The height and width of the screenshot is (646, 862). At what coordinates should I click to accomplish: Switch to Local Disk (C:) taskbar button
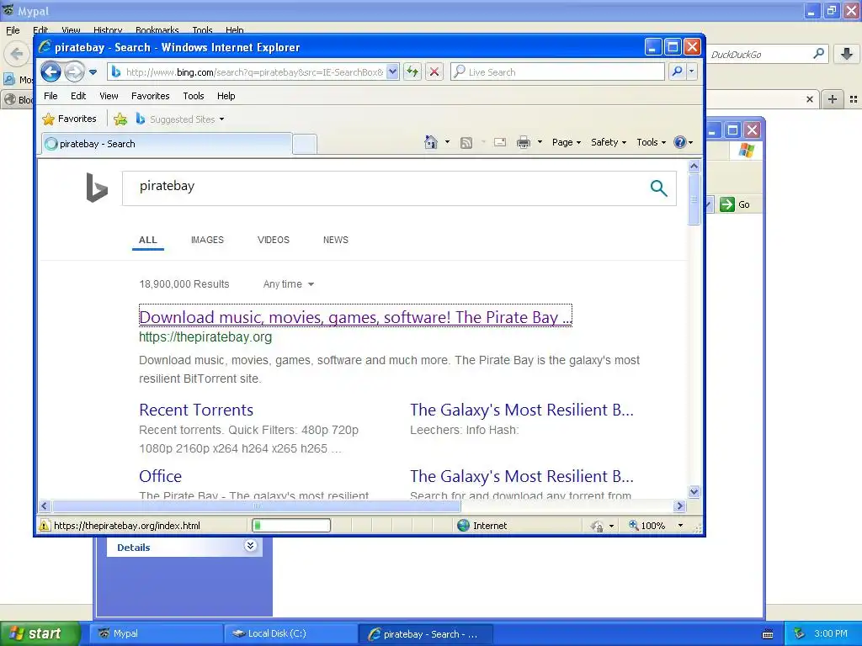click(x=291, y=633)
